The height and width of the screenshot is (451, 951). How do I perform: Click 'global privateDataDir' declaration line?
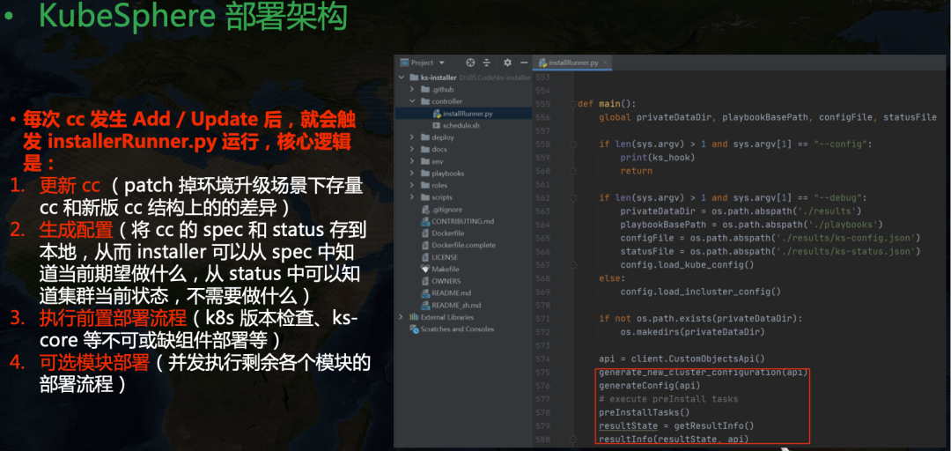pos(768,117)
